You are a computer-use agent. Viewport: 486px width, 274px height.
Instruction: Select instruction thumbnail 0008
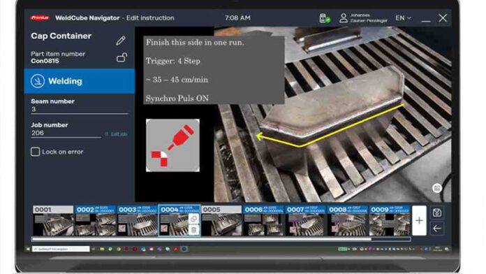click(348, 221)
